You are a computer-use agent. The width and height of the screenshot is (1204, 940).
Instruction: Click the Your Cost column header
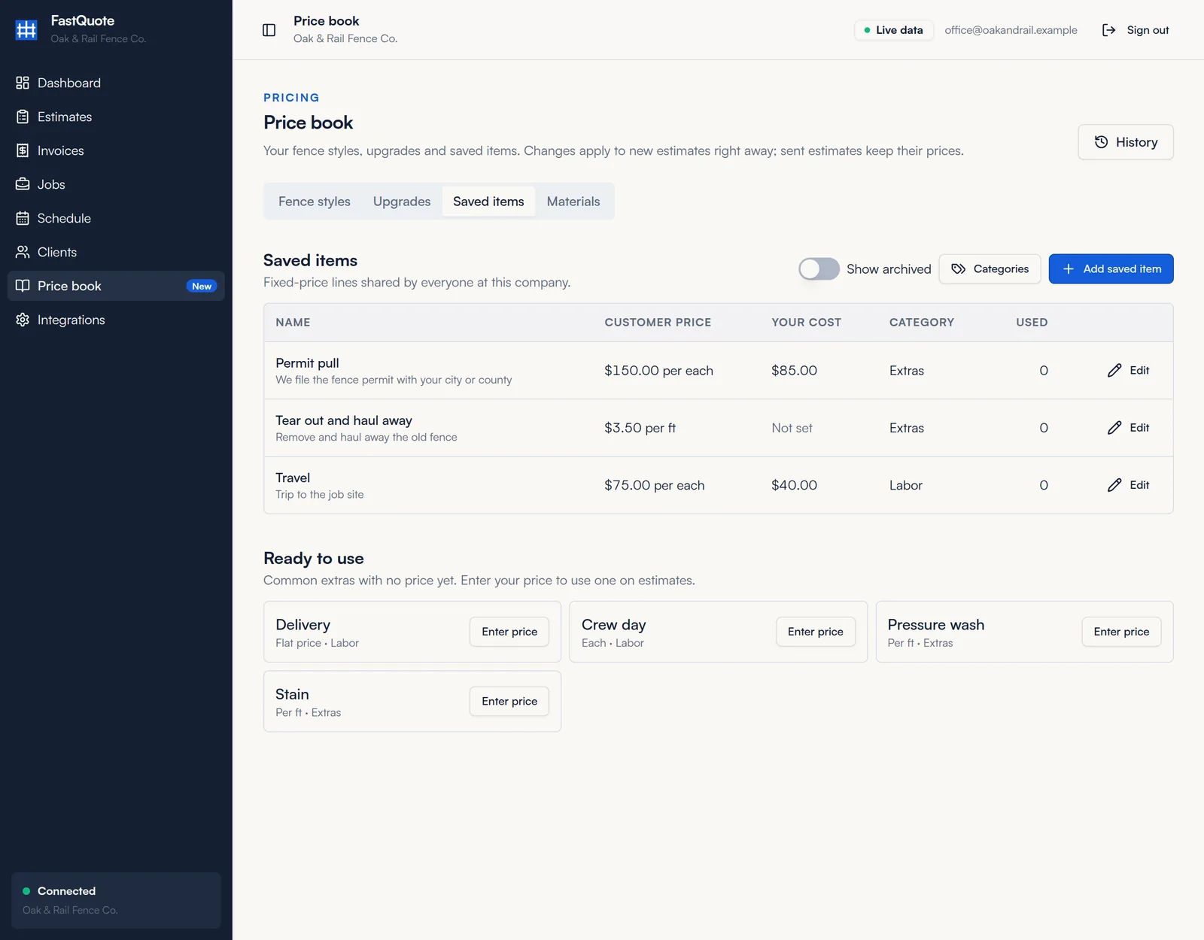[x=806, y=323]
